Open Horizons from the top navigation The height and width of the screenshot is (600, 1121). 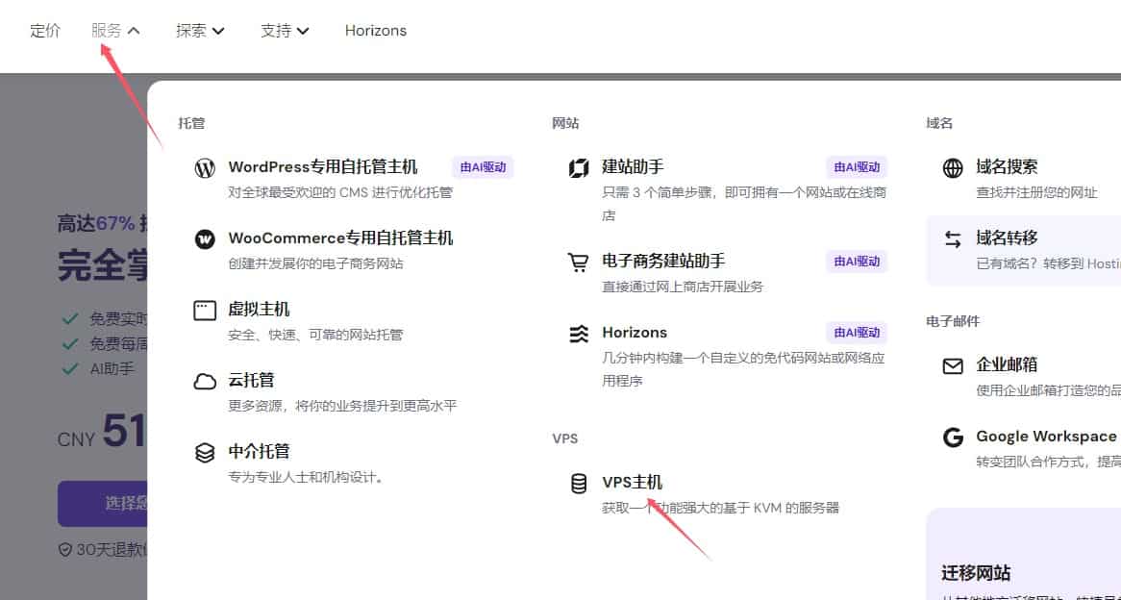(x=375, y=31)
